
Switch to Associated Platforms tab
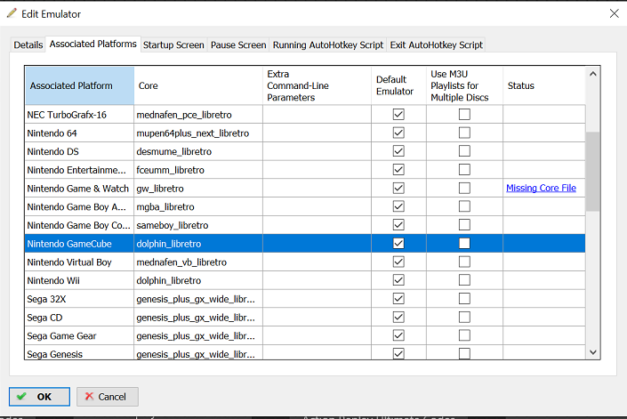[92, 44]
